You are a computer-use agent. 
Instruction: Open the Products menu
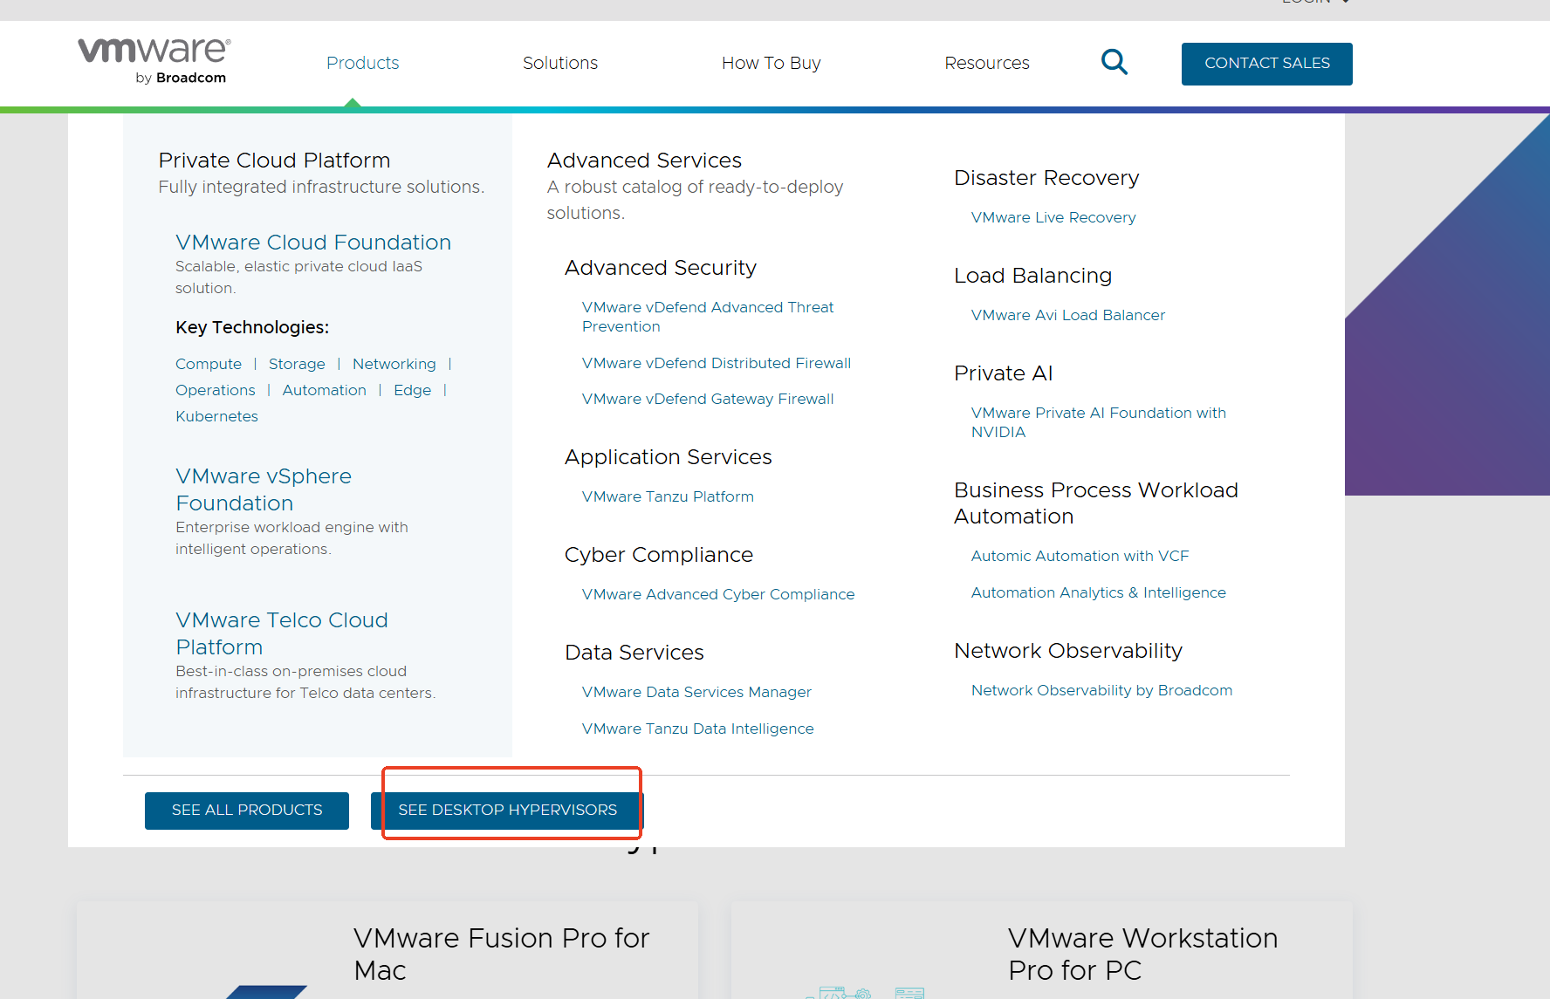(362, 63)
